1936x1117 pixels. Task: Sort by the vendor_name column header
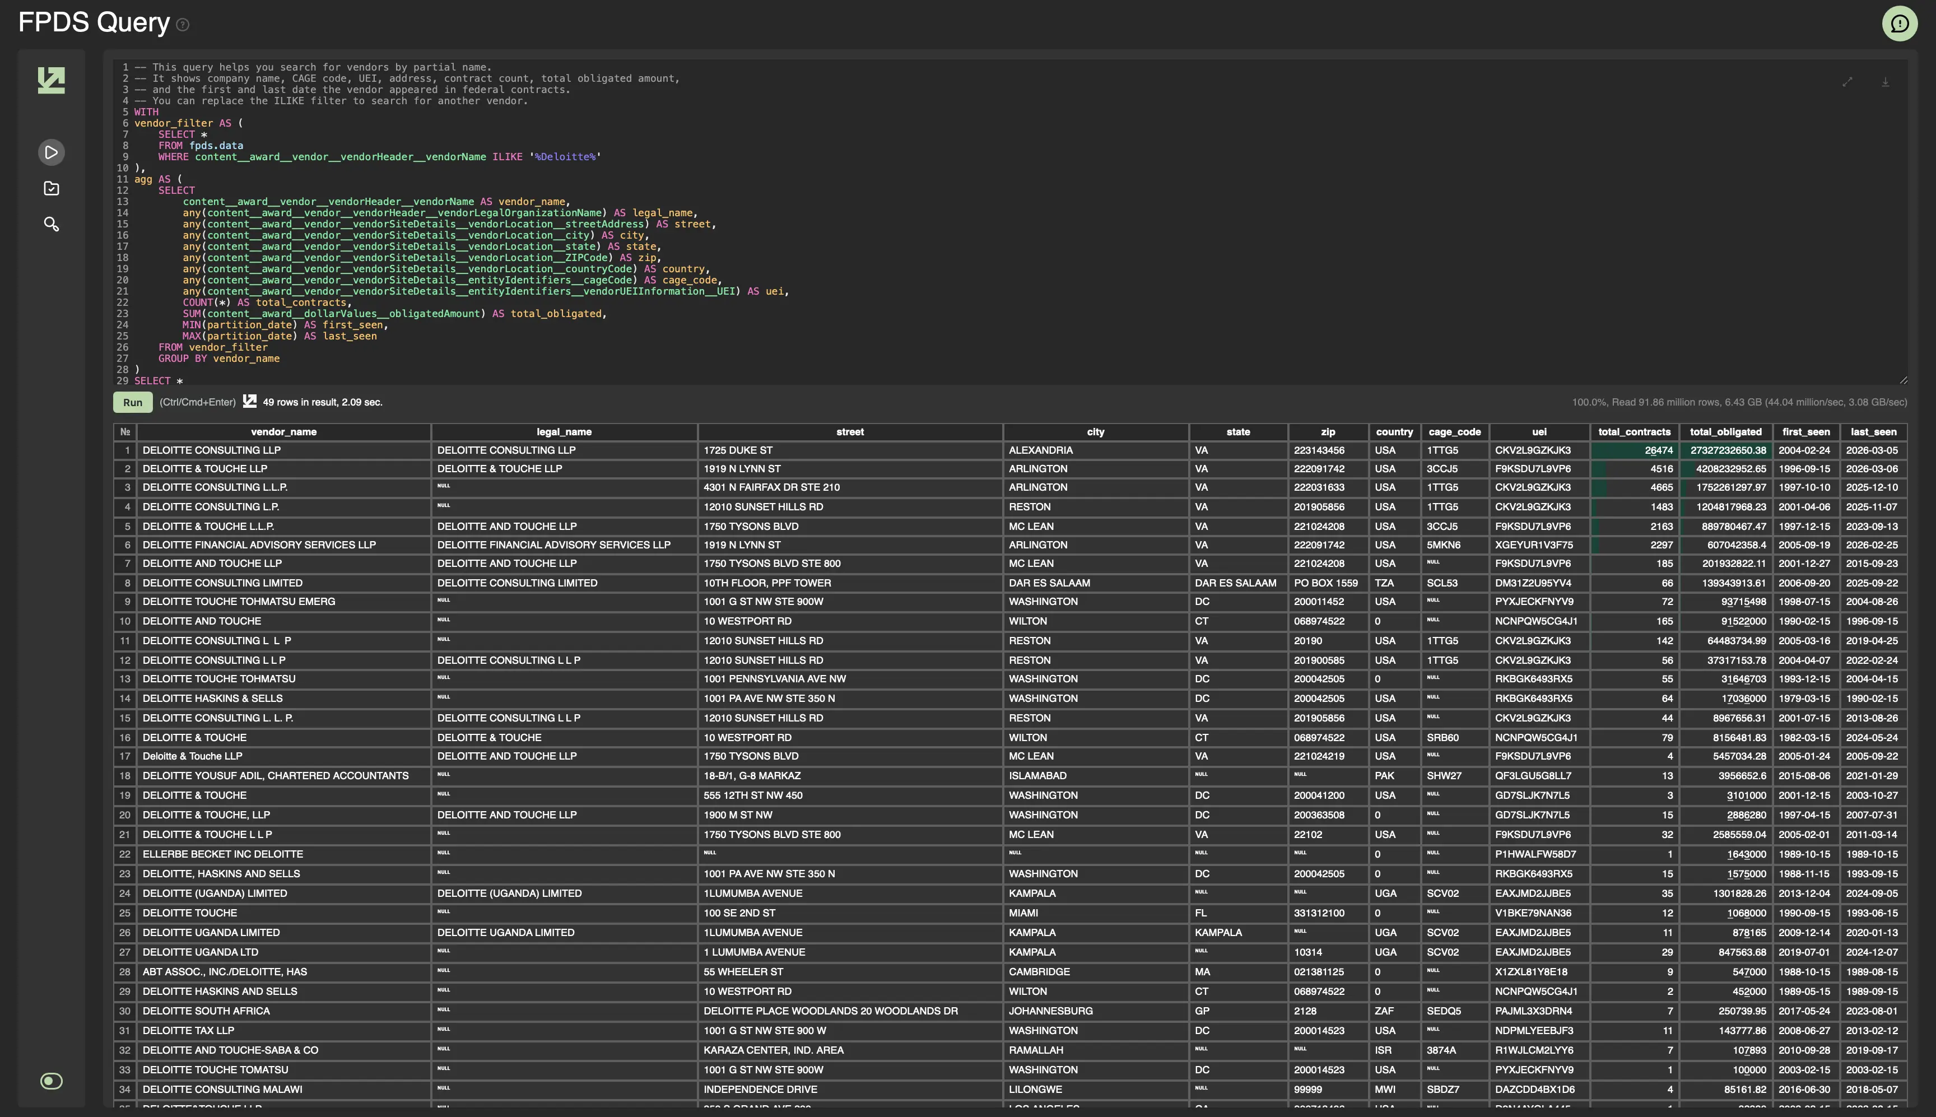(x=284, y=432)
